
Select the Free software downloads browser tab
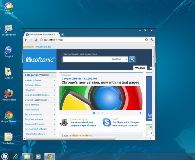[42, 34]
